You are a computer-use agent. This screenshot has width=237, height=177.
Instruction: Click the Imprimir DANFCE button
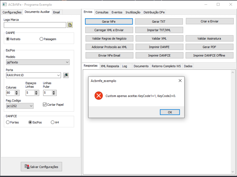(x=159, y=56)
